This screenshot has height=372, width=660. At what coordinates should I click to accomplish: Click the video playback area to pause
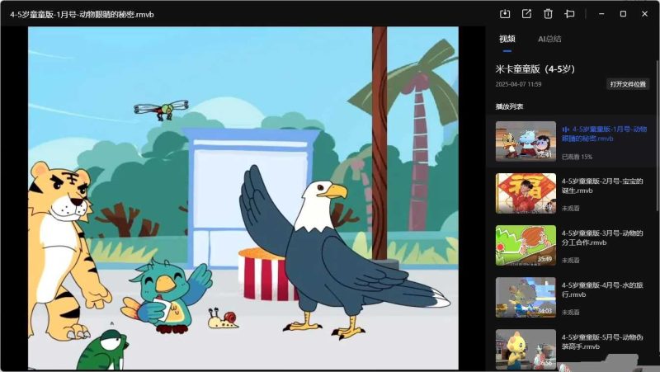pyautogui.click(x=243, y=198)
